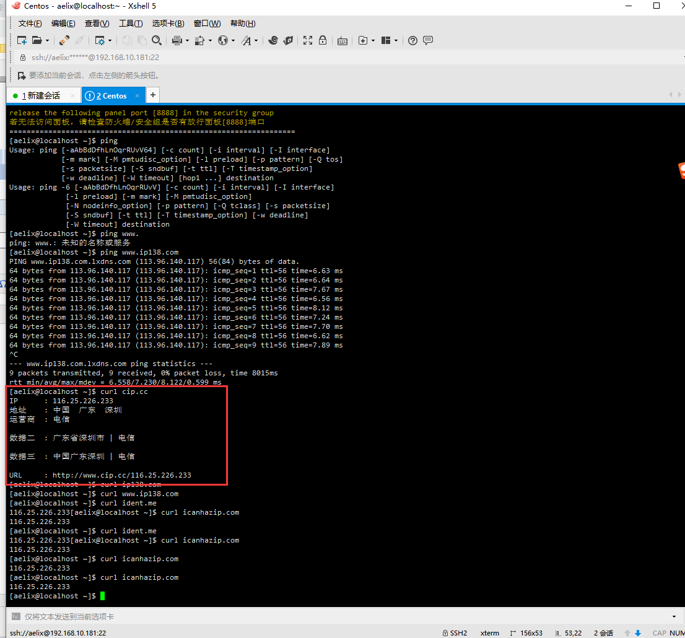The width and height of the screenshot is (685, 638).
Task: Click the New session toolbar icon
Action: tap(22, 41)
